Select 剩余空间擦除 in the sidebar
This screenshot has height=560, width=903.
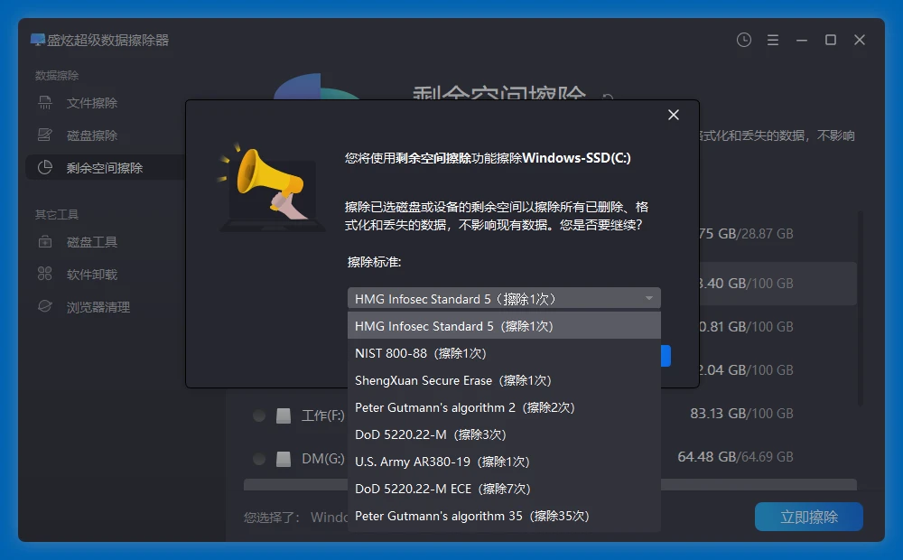click(x=102, y=167)
